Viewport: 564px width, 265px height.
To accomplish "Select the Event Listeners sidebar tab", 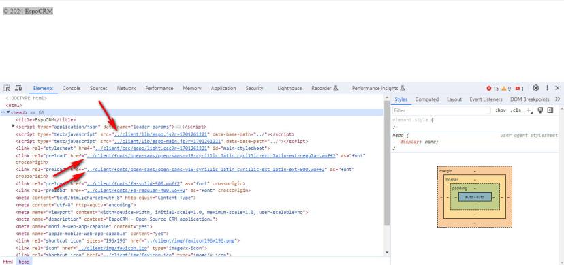I will point(486,99).
